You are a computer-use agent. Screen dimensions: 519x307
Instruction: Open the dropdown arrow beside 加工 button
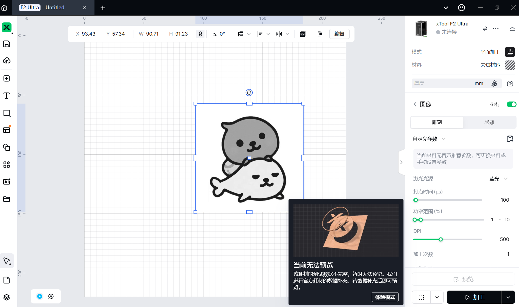point(508,297)
